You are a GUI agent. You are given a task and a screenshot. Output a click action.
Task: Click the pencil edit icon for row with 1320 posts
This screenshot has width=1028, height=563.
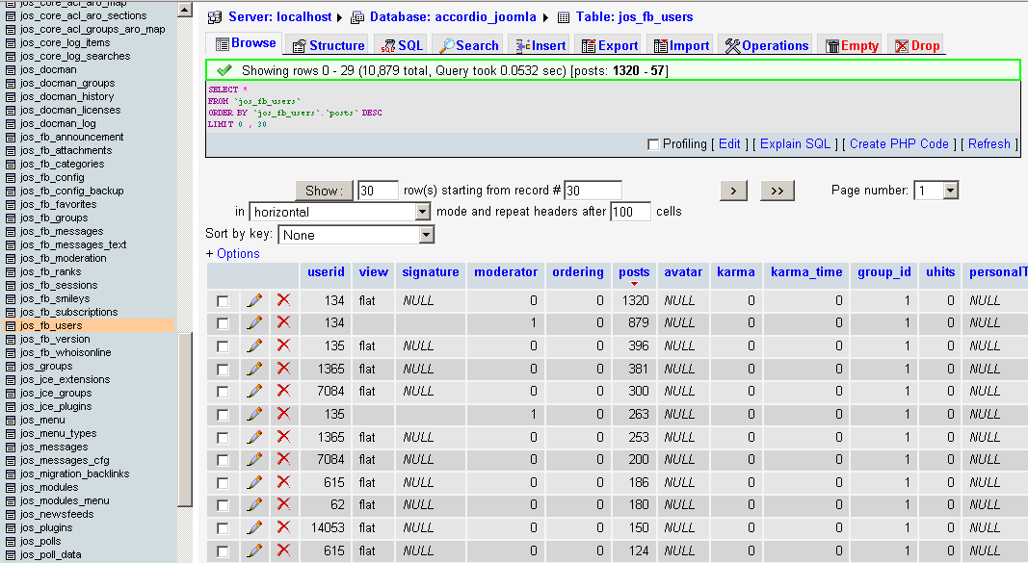coord(254,300)
